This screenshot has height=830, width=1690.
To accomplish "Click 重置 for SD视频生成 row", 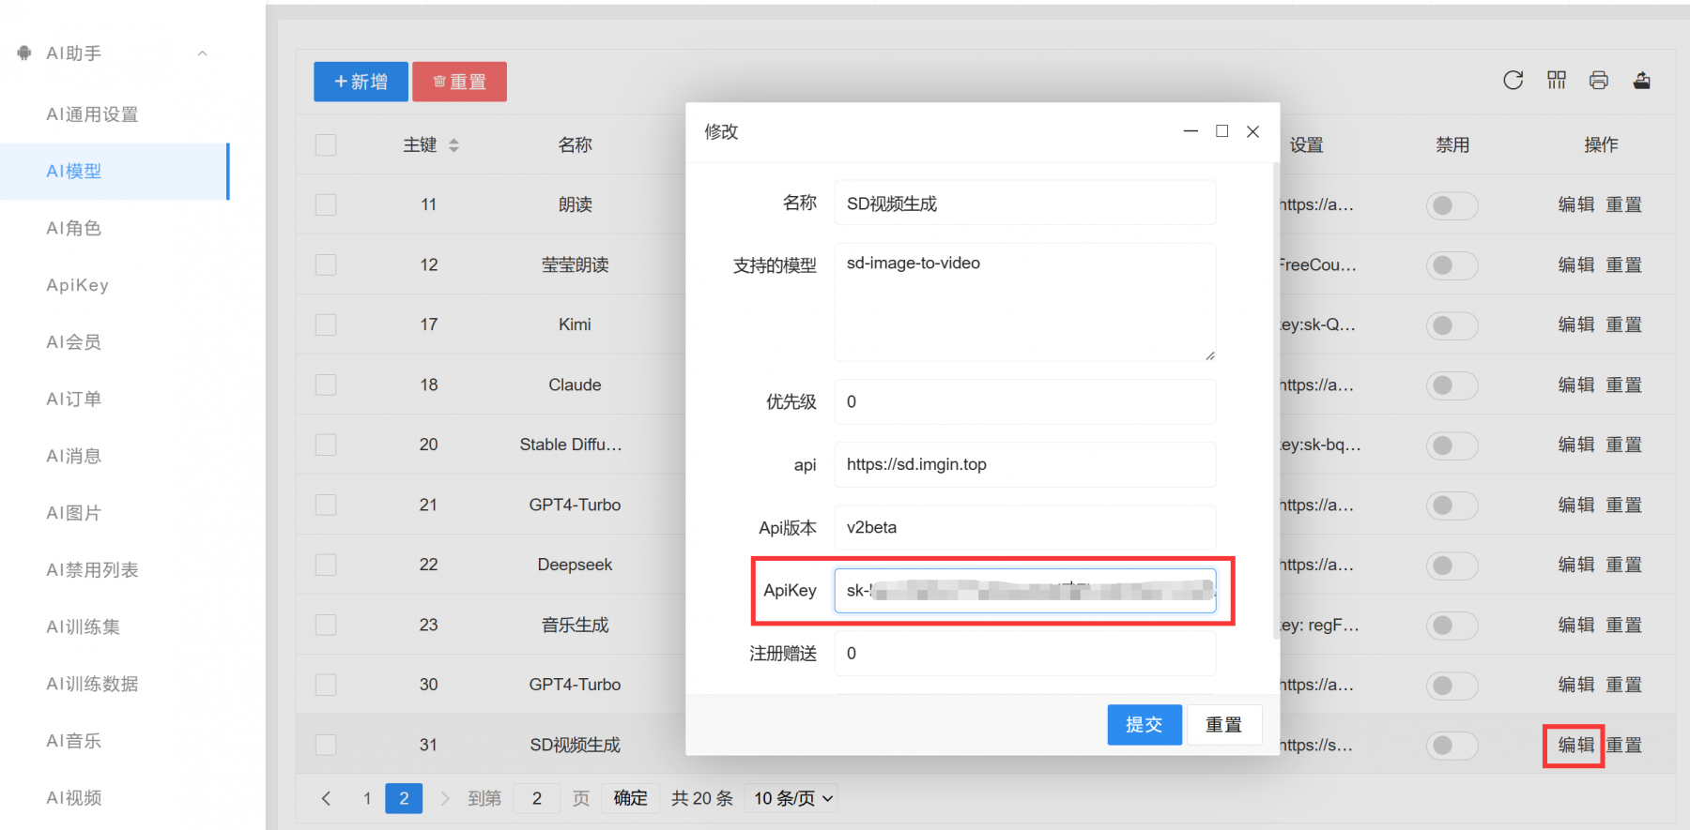I will click(1623, 745).
